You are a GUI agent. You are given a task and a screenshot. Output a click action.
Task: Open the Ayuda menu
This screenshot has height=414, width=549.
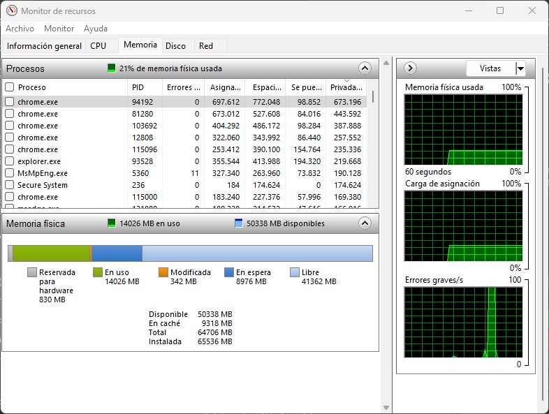96,29
